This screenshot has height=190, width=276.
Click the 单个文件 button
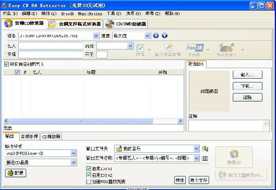coord(199,180)
